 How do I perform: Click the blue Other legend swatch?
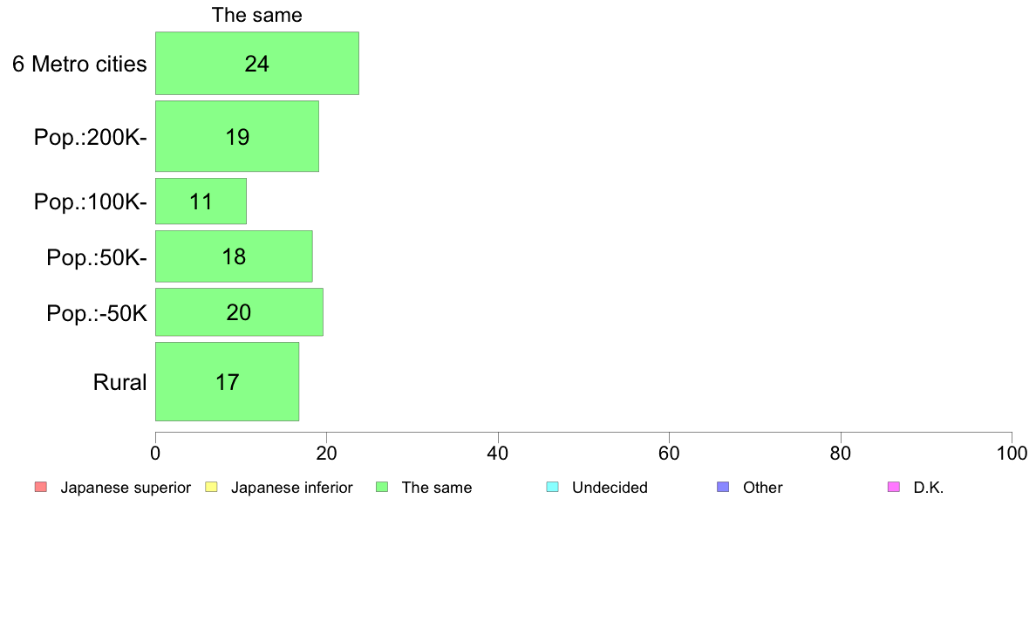coord(724,488)
